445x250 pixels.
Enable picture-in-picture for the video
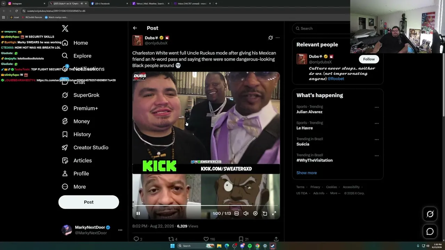(x=265, y=214)
